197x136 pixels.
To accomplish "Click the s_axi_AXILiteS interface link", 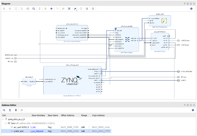I will 37,131.
